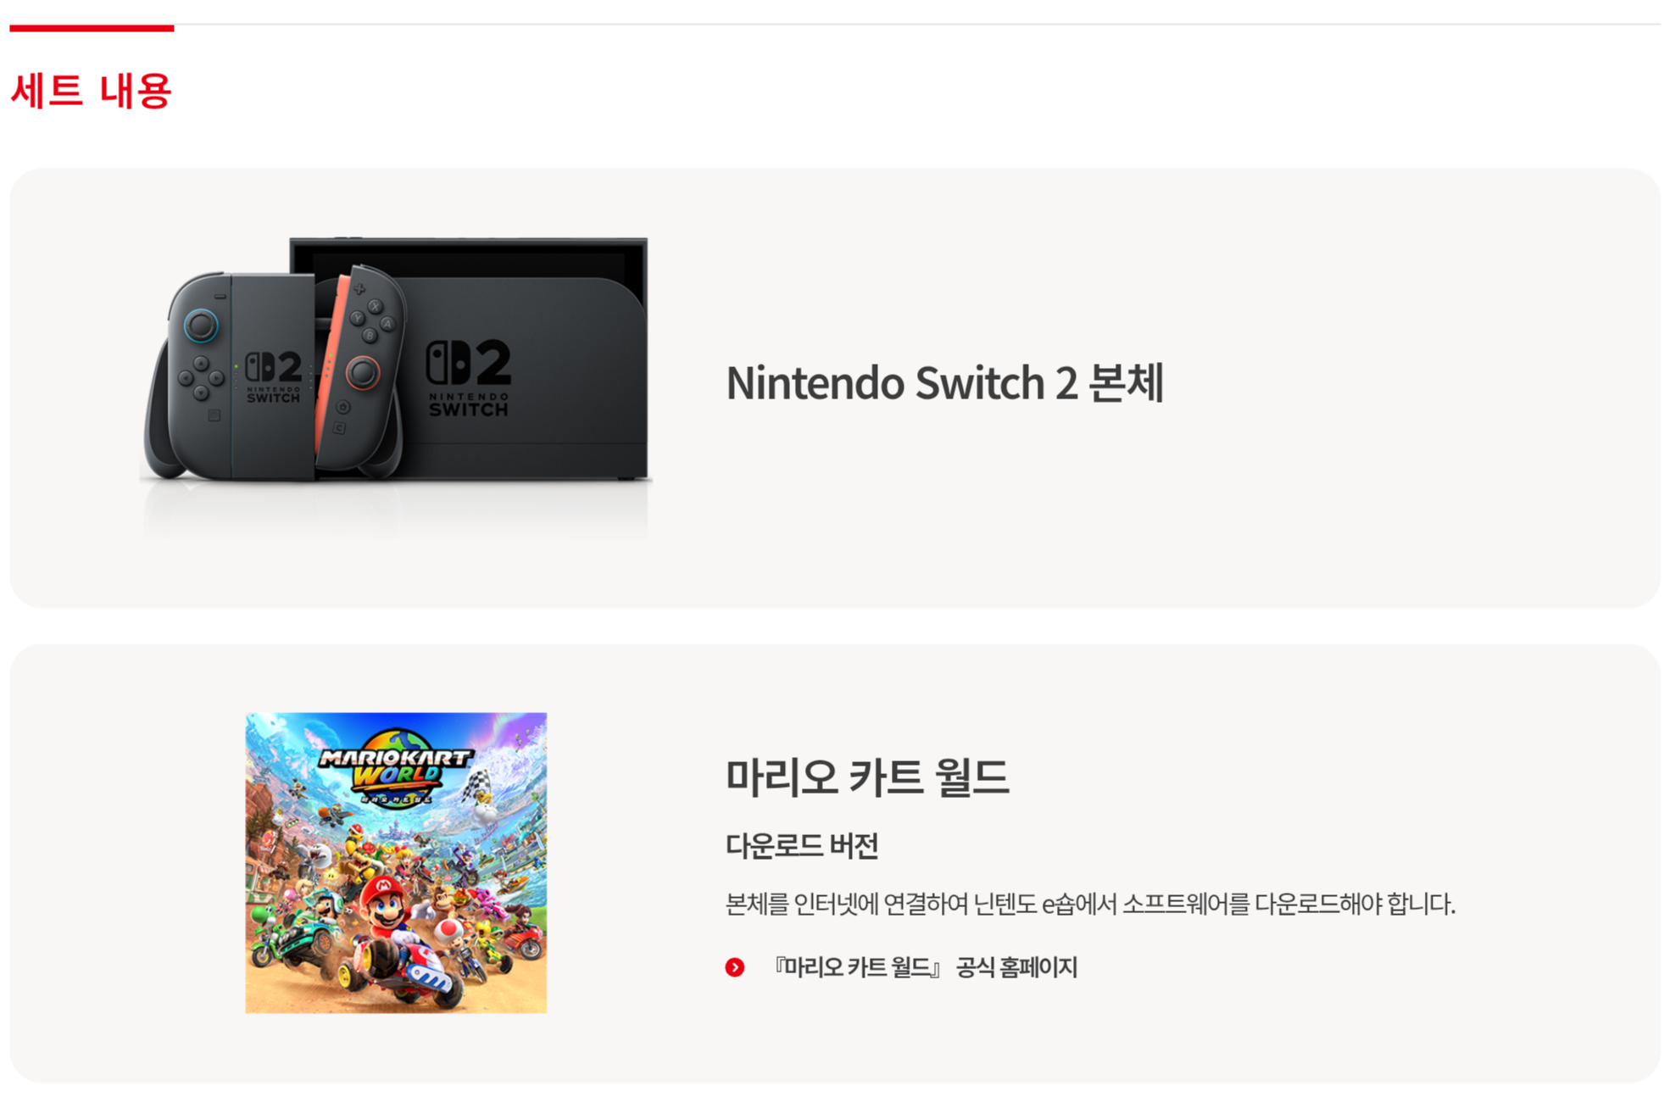Click the 세트 내용 section heading
The image size is (1675, 1097).
click(x=92, y=90)
